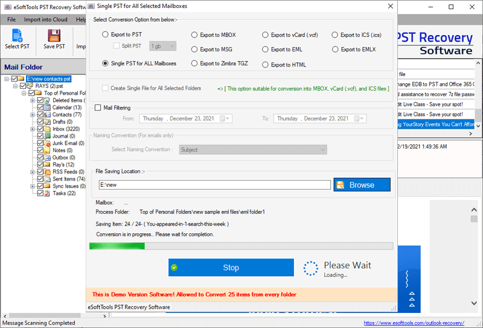Choose the Export to MSG option

click(194, 50)
